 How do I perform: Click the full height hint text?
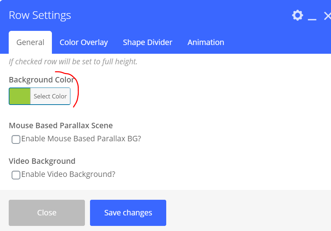[x=73, y=62]
